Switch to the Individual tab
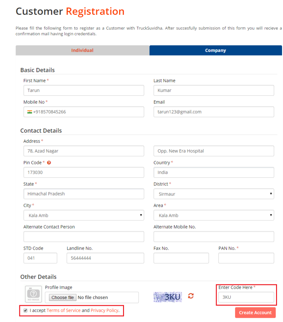This screenshot has width=283, height=322. coord(82,51)
